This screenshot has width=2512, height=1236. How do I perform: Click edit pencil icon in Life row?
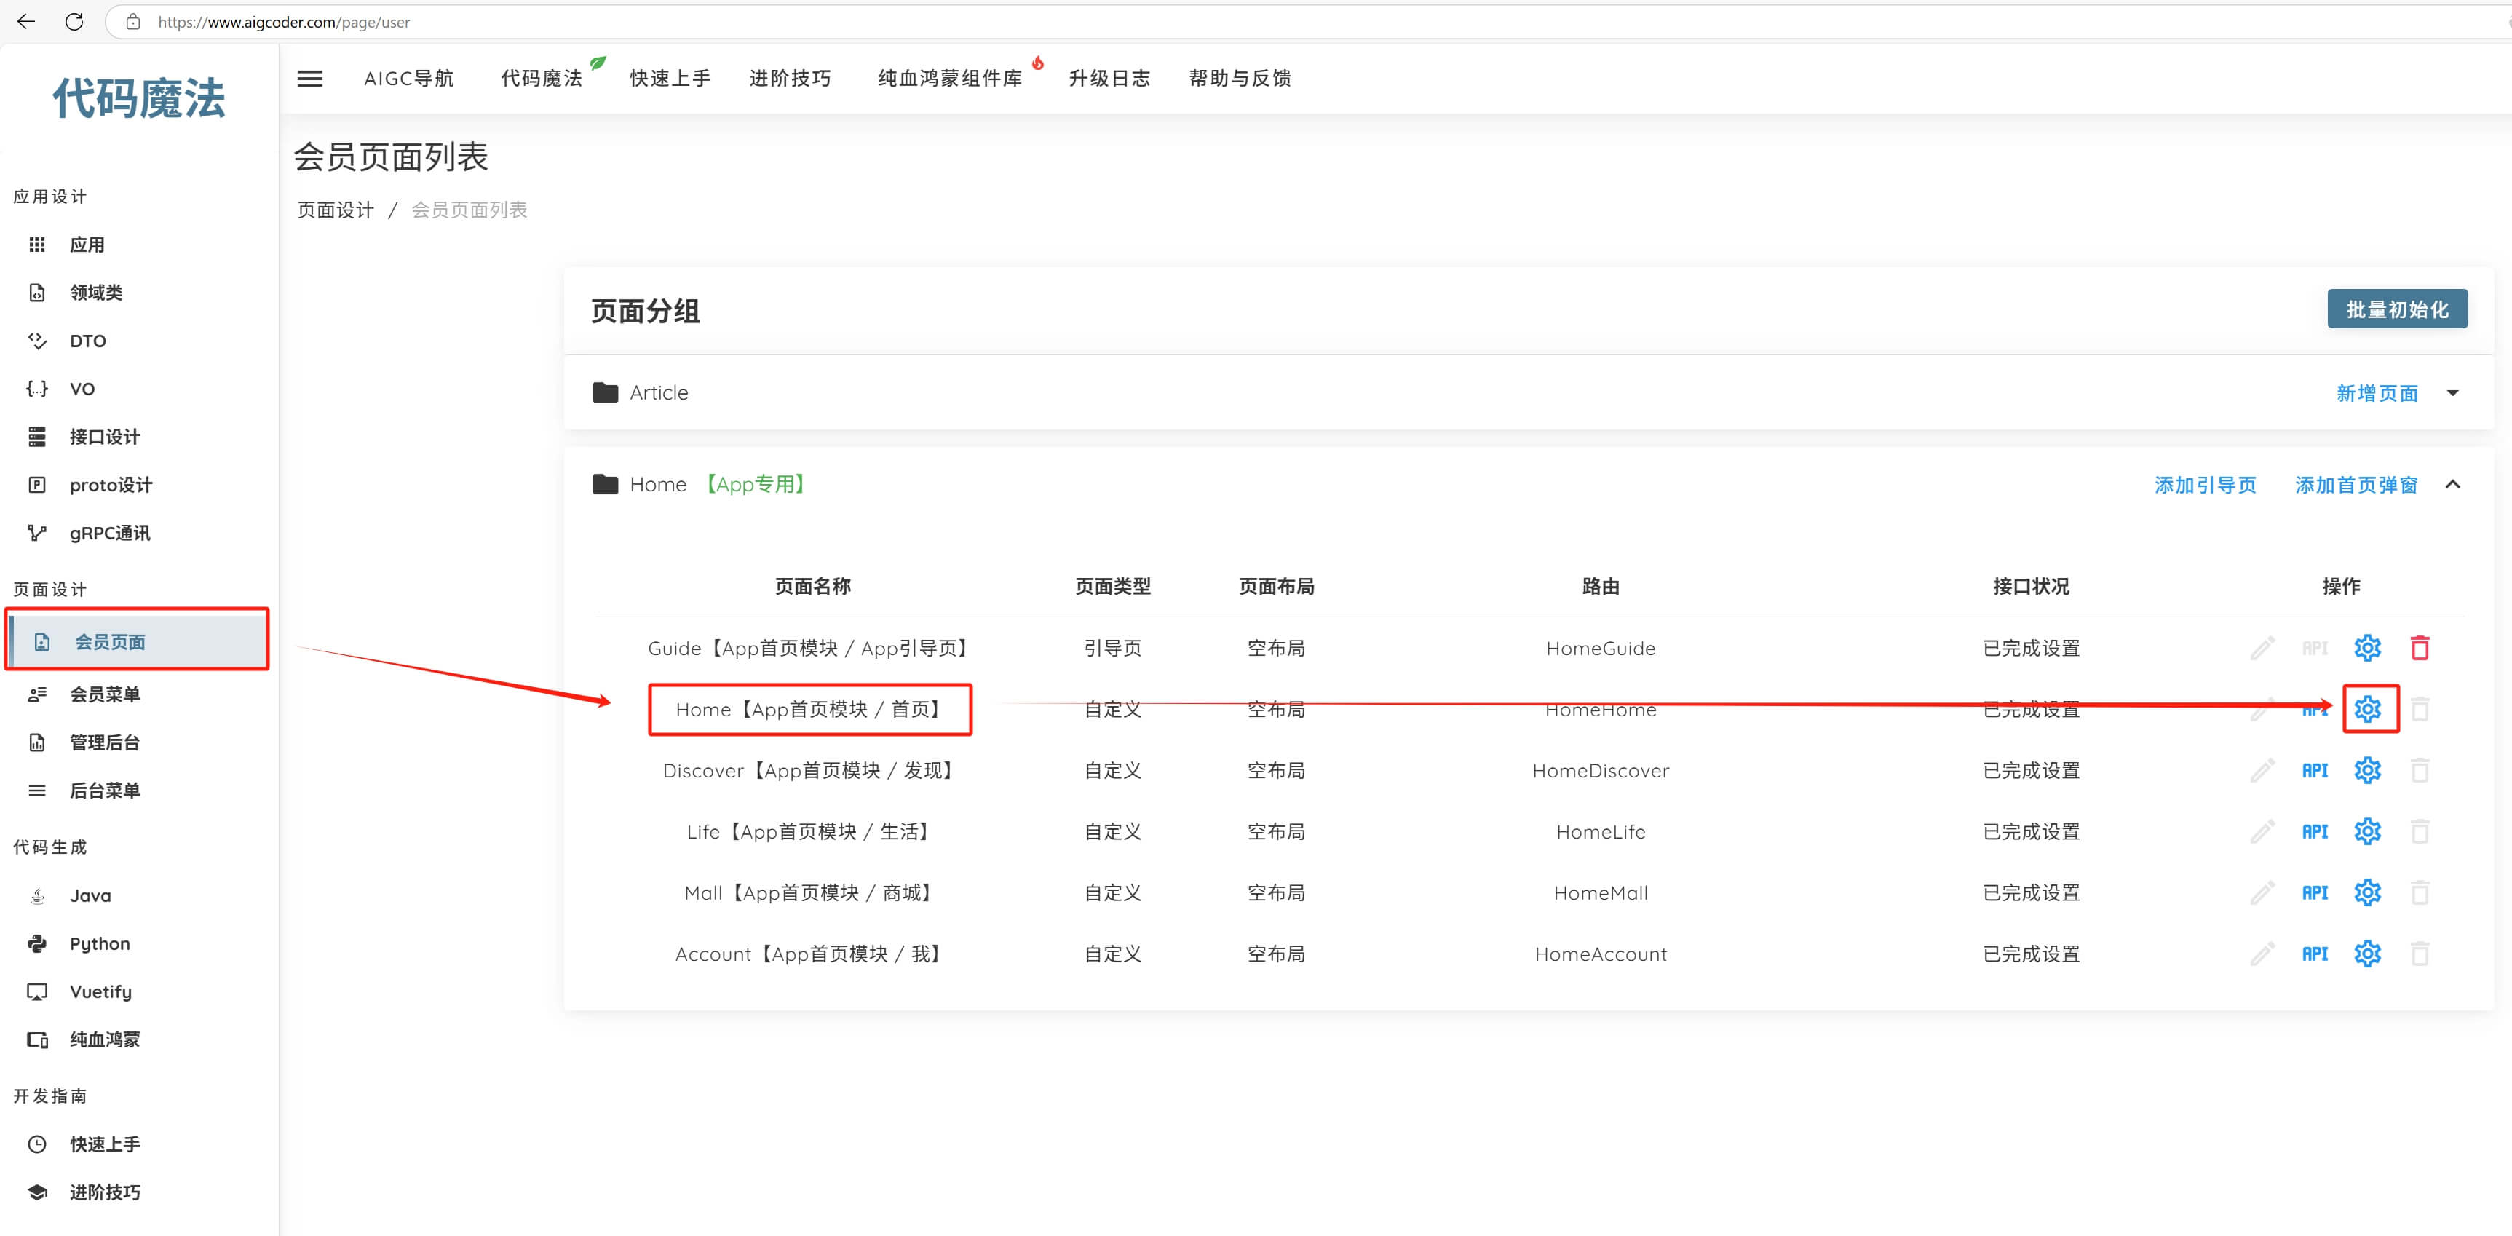[2262, 831]
